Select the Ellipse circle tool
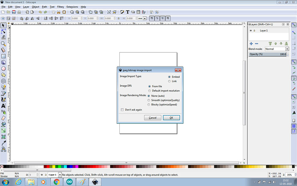Viewport: 297px width, 186px height. (x=3, y=69)
